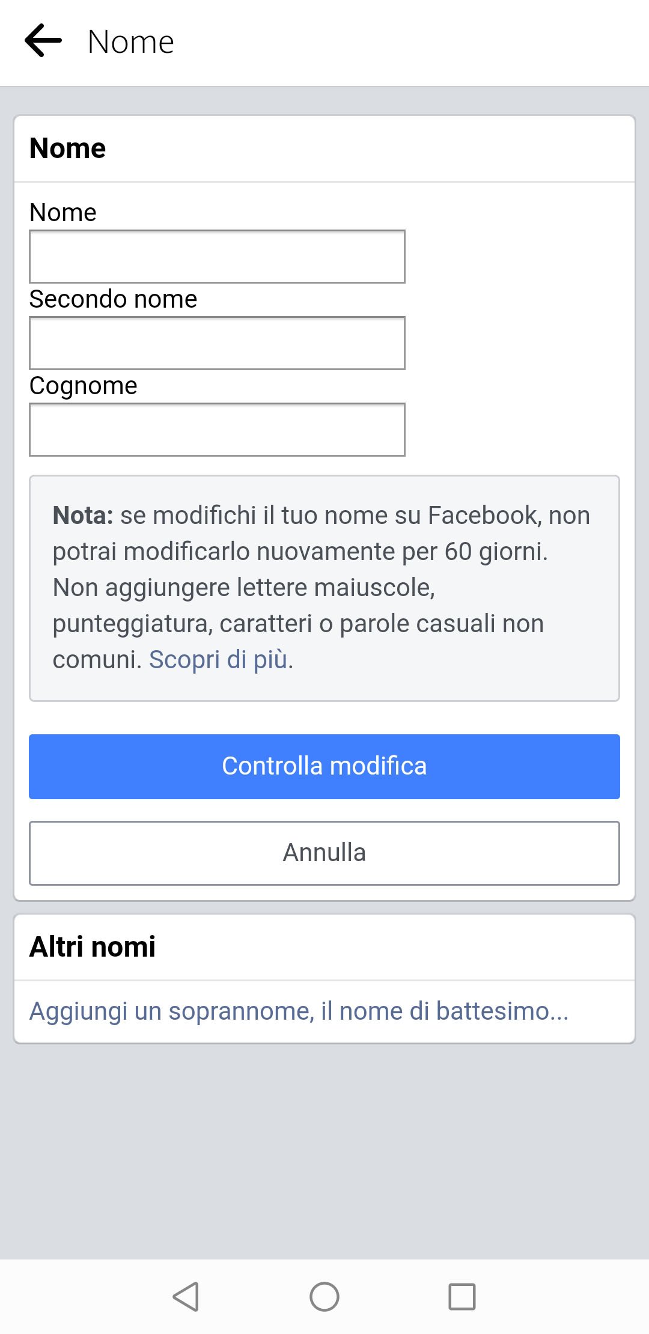The image size is (649, 1334).
Task: Cancel changes with the Annulla button
Action: (324, 853)
